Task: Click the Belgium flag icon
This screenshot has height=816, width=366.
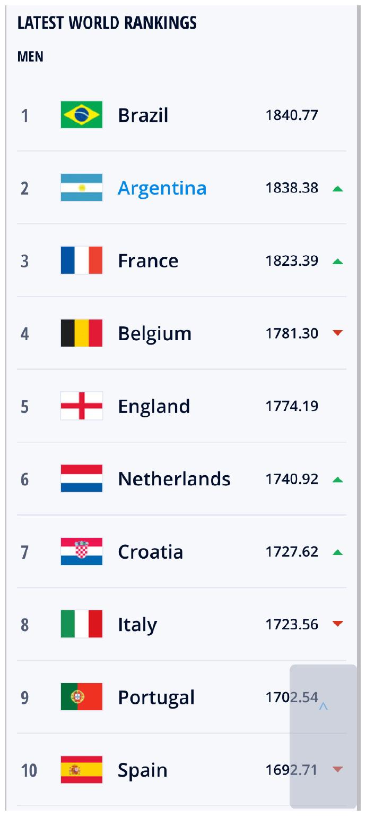Action: point(82,333)
